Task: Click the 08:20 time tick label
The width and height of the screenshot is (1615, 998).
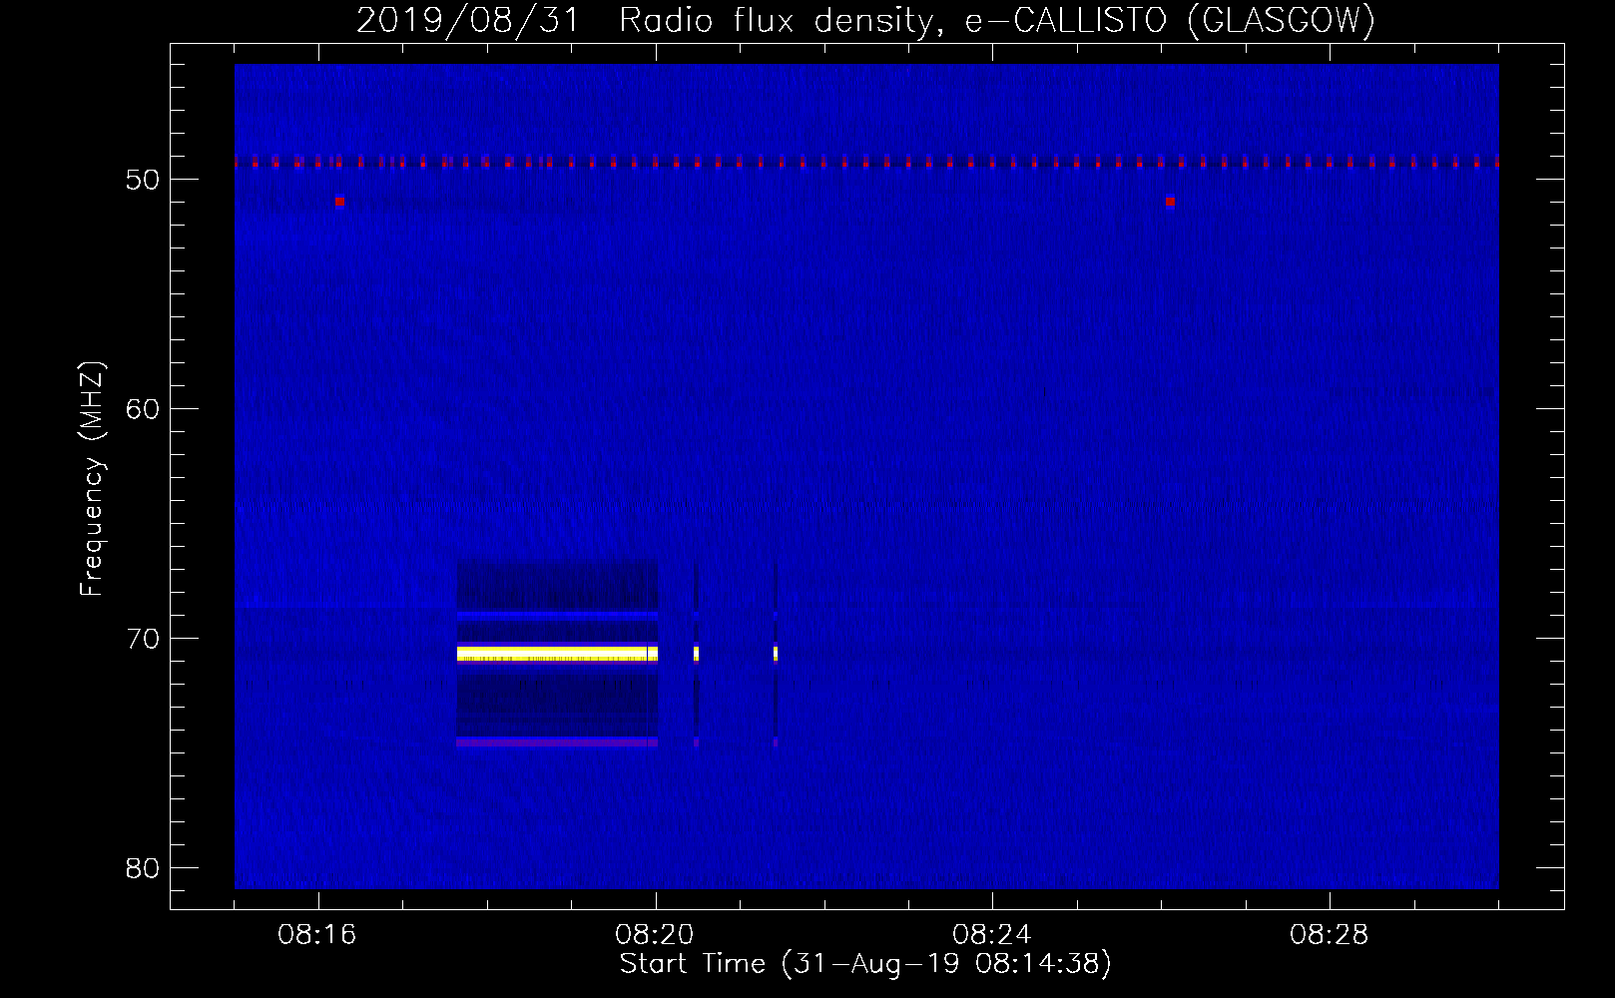Action: click(x=655, y=935)
